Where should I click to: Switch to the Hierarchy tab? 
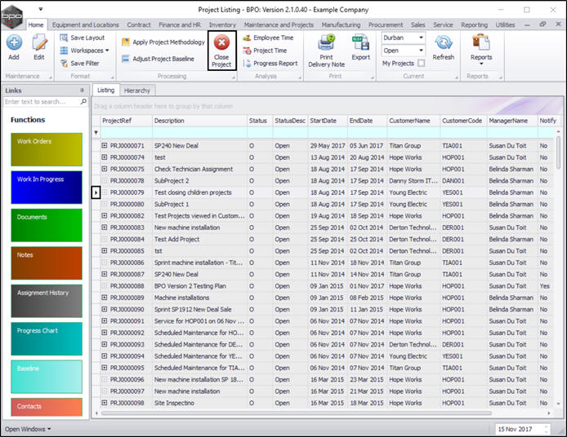pyautogui.click(x=136, y=90)
